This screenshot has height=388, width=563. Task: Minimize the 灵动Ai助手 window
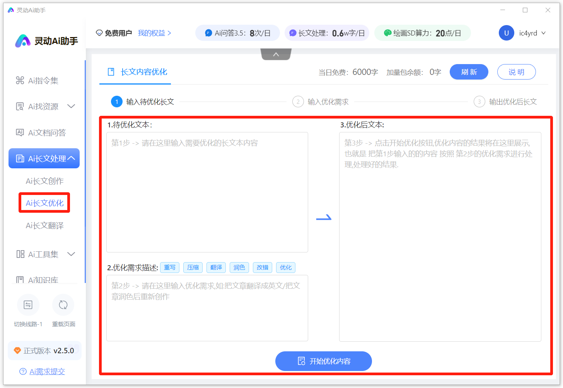click(x=503, y=10)
